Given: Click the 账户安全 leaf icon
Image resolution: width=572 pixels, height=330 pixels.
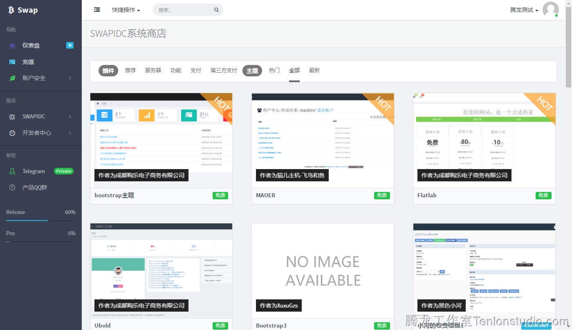Looking at the screenshot, I should [x=13, y=78].
